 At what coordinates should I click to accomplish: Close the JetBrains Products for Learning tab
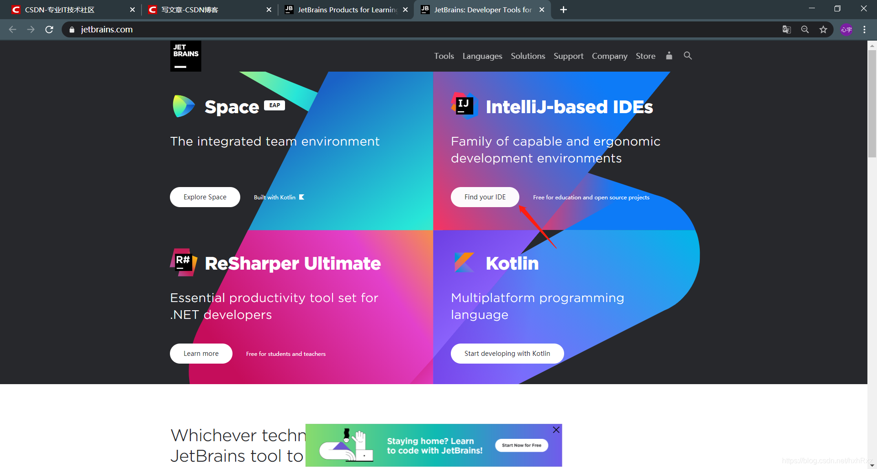pyautogui.click(x=405, y=10)
